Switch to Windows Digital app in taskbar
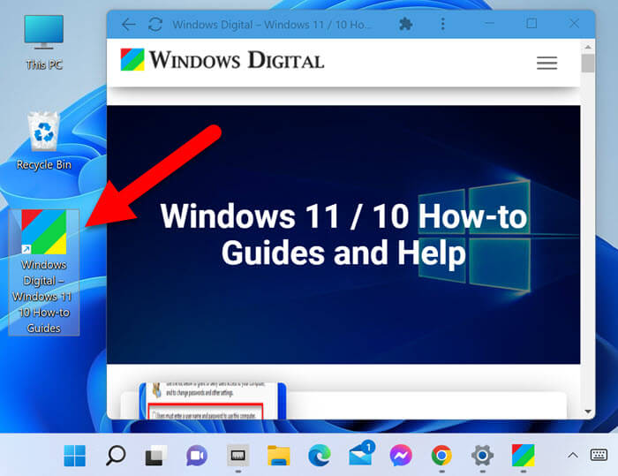Image resolution: width=618 pixels, height=476 pixels. pos(523,456)
